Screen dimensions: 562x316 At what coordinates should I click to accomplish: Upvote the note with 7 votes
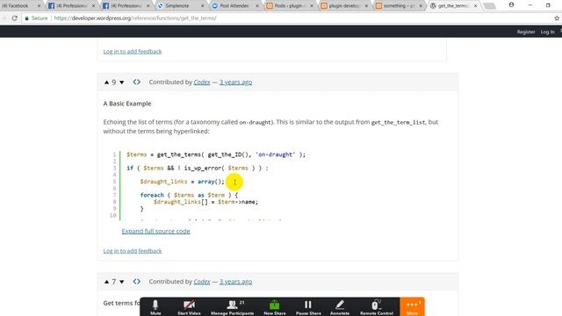pos(106,282)
